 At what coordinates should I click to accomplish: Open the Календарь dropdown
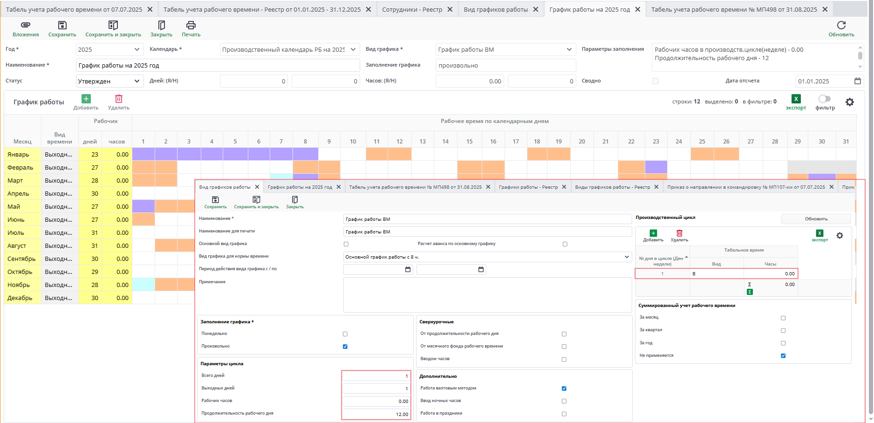pos(290,49)
